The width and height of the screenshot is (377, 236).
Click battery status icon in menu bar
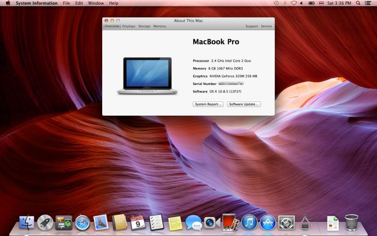(311, 3)
